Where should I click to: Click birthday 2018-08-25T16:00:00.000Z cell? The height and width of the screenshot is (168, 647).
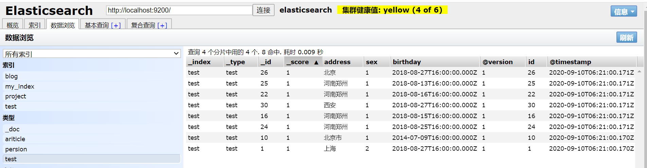click(x=434, y=127)
